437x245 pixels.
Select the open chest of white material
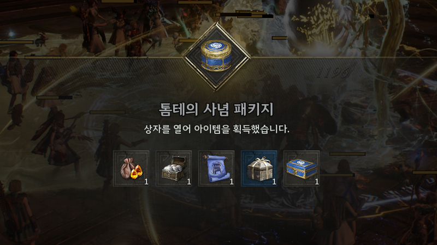click(x=174, y=168)
